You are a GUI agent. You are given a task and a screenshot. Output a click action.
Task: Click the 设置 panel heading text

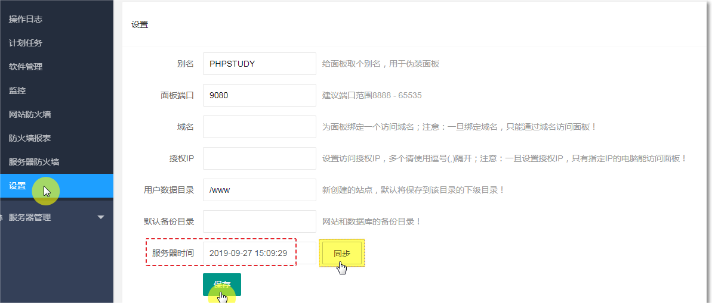pyautogui.click(x=140, y=25)
